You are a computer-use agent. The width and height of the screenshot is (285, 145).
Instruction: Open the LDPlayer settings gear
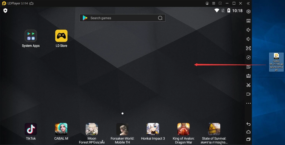[248, 12]
